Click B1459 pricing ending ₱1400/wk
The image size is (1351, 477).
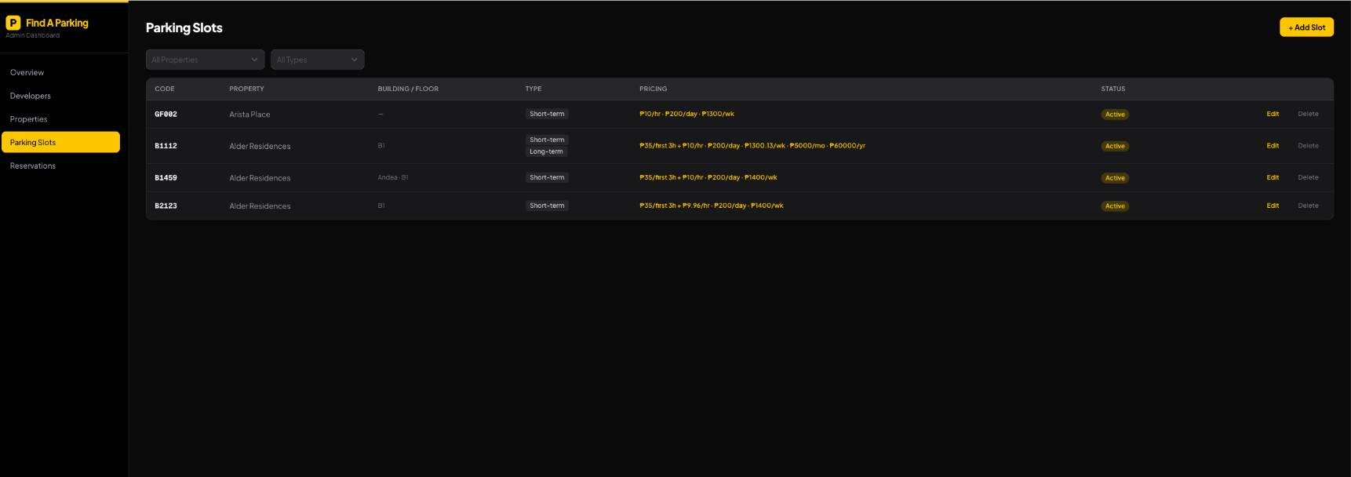click(708, 177)
